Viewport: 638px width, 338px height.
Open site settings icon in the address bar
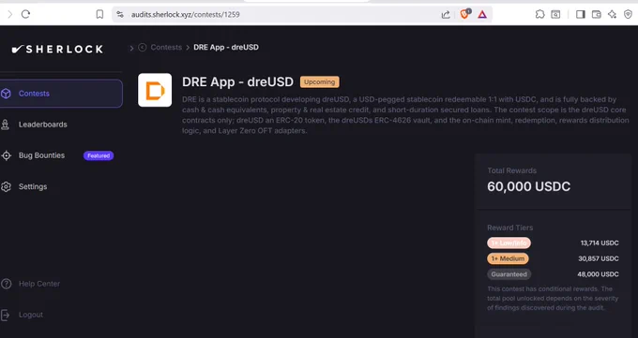[x=120, y=14]
